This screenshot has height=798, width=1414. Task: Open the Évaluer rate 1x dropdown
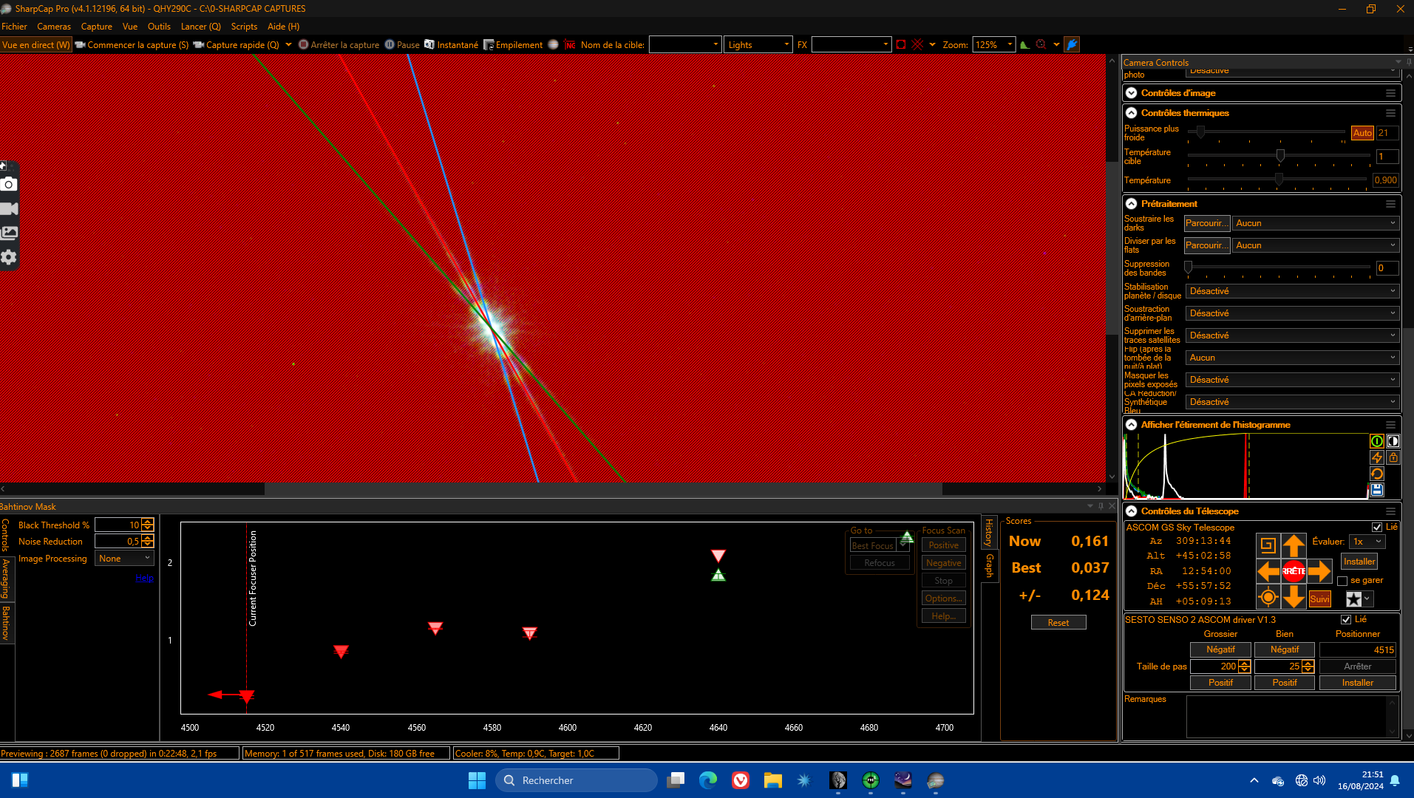point(1367,542)
